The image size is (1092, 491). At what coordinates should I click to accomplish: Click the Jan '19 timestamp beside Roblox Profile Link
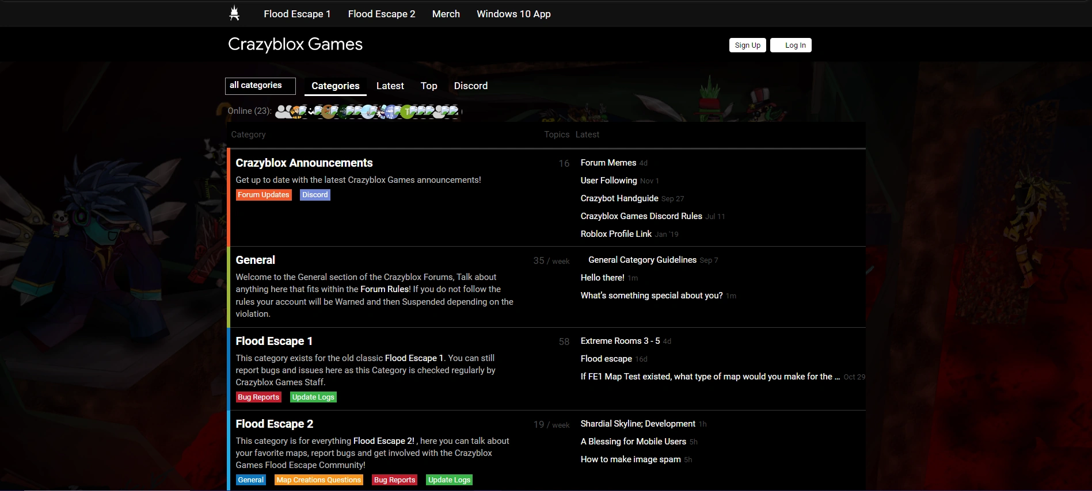667,235
